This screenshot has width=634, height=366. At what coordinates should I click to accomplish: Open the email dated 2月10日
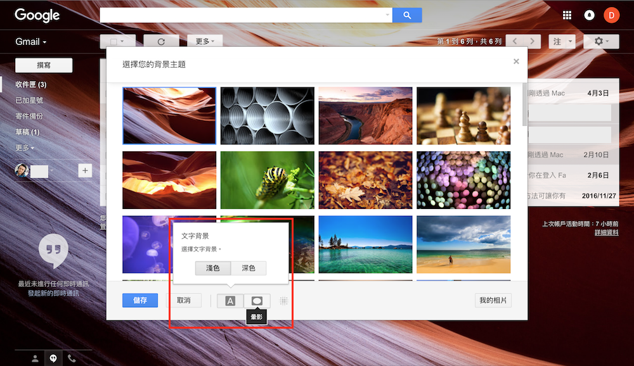tap(573, 155)
